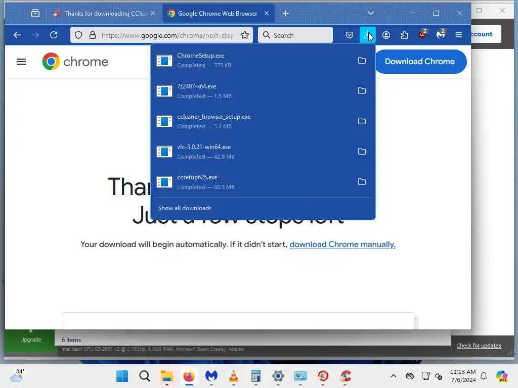The width and height of the screenshot is (518, 388).
Task: Open the Extensions puzzle icon
Action: point(404,35)
